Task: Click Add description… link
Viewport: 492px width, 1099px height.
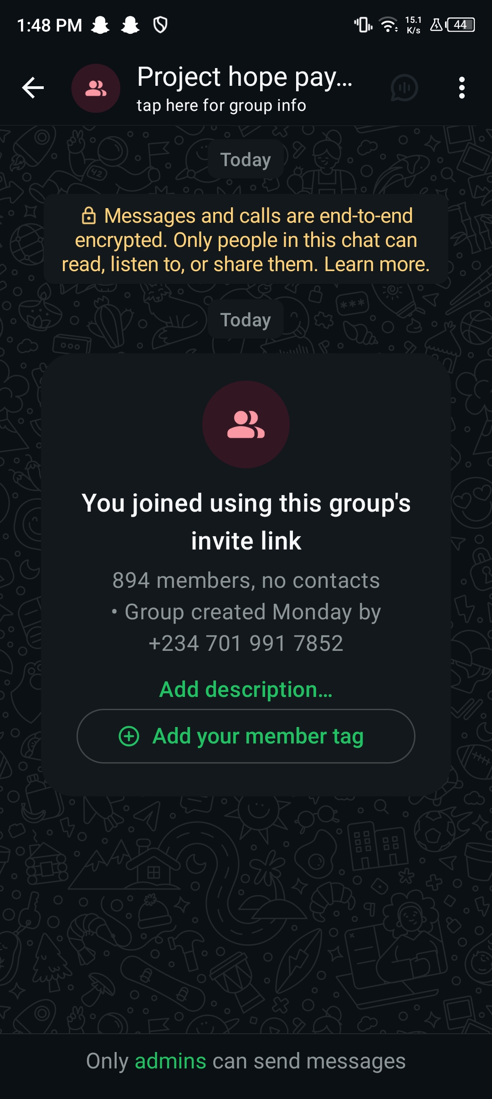Action: [246, 689]
